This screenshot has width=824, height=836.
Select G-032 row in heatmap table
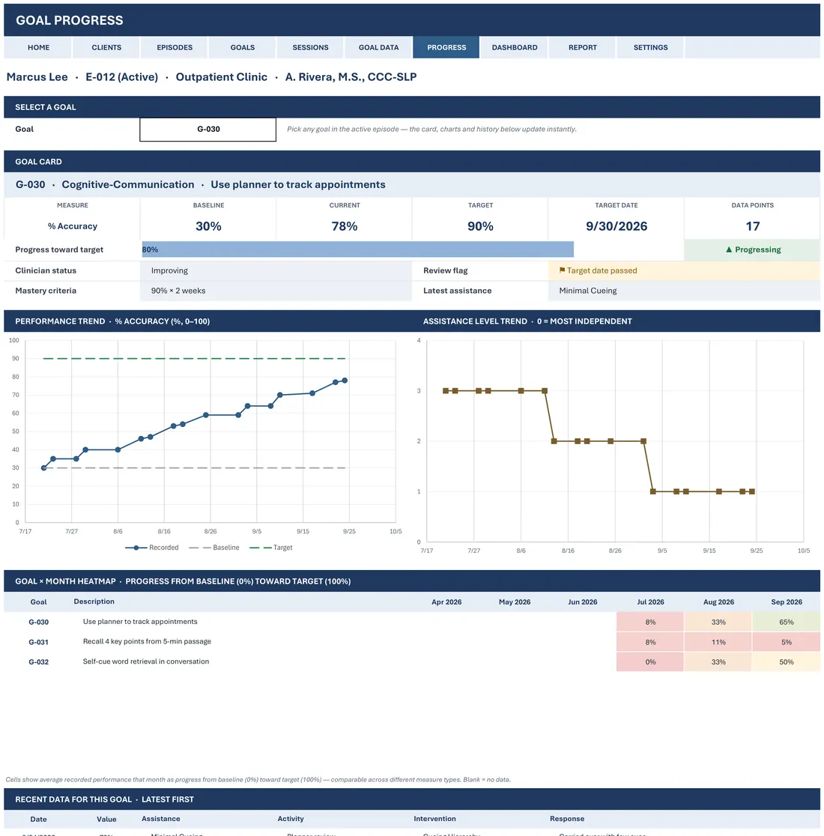[412, 661]
